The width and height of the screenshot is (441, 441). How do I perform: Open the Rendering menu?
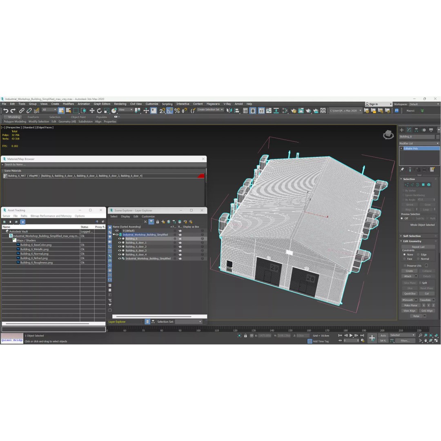pos(120,104)
